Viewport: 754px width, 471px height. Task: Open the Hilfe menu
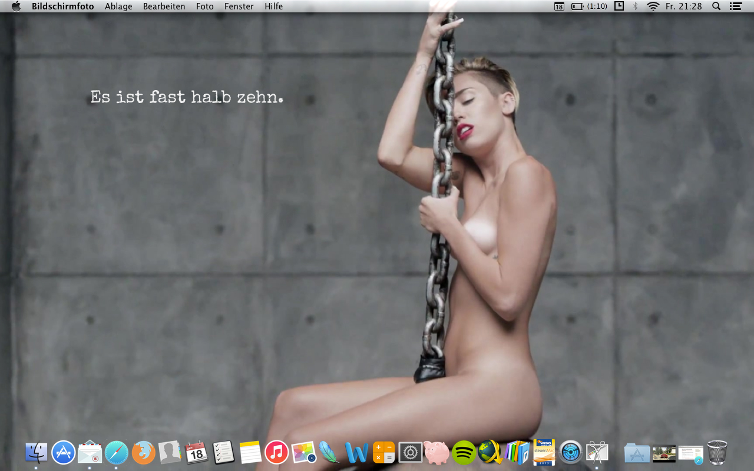click(274, 6)
